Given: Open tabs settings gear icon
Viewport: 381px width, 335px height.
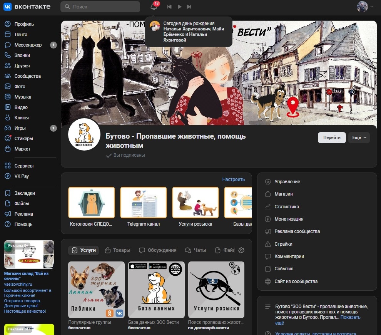Looking at the screenshot, I should (x=241, y=250).
